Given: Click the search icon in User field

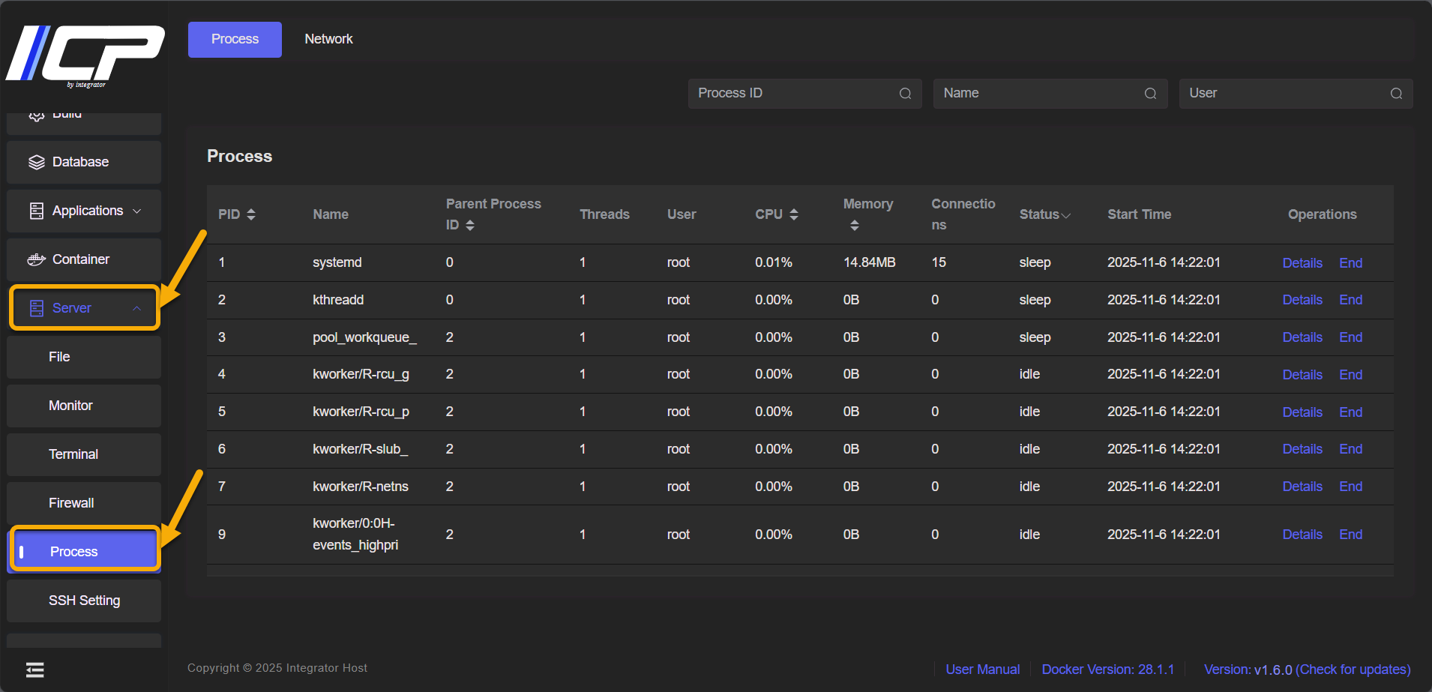Looking at the screenshot, I should pos(1396,94).
